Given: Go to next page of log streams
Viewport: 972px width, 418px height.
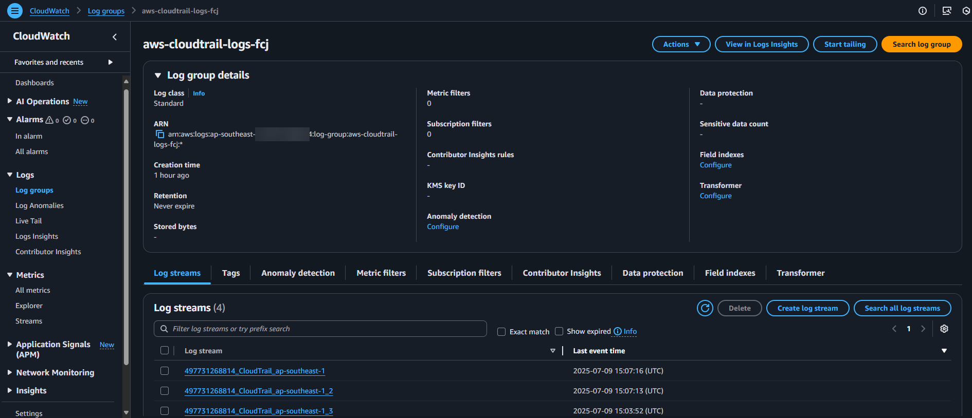Looking at the screenshot, I should click(x=923, y=329).
